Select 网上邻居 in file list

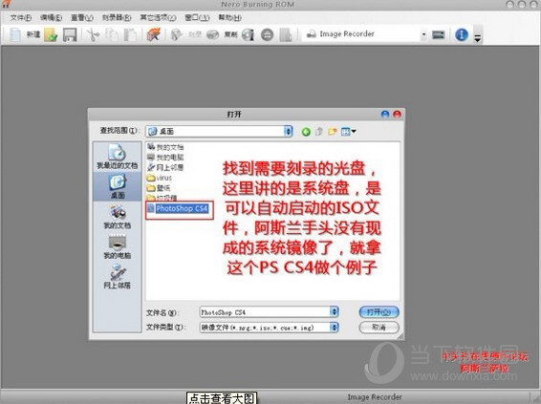pyautogui.click(x=165, y=167)
